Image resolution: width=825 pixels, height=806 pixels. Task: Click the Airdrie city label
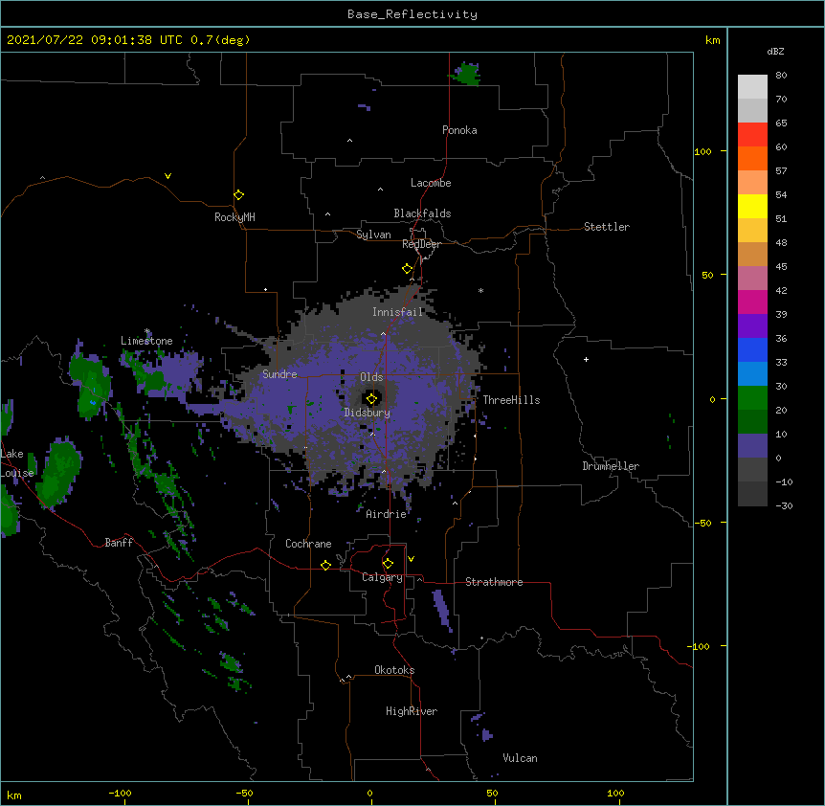[x=386, y=514]
